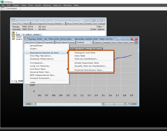Click Snapshot button in workfile window
The height and width of the screenshot is (131, 167).
pyautogui.click(x=42, y=24)
